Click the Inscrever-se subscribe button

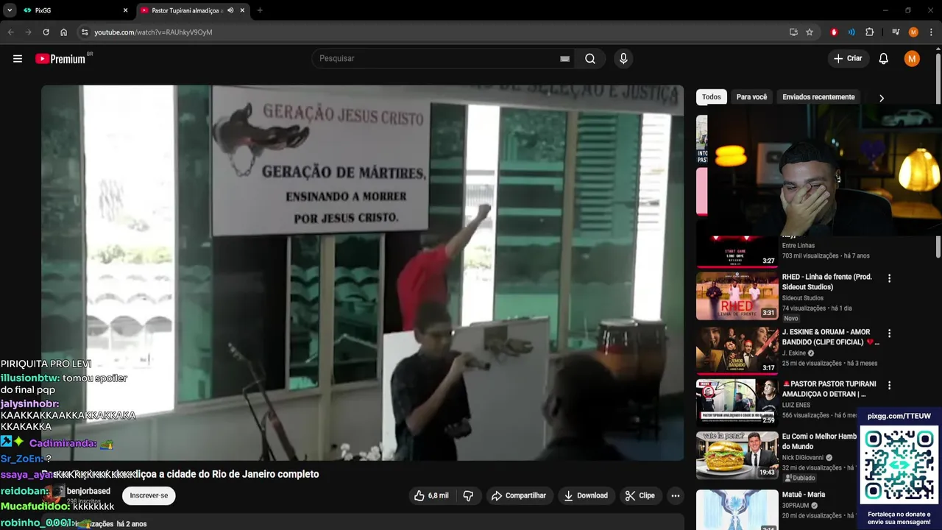click(149, 495)
